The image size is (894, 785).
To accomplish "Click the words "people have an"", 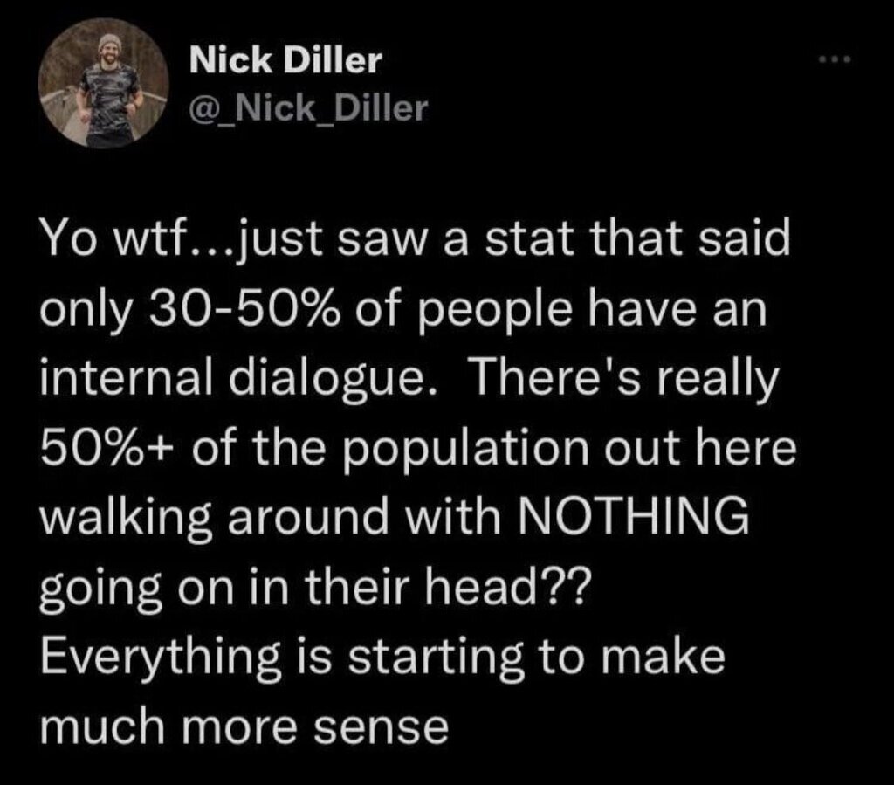I will tap(593, 313).
